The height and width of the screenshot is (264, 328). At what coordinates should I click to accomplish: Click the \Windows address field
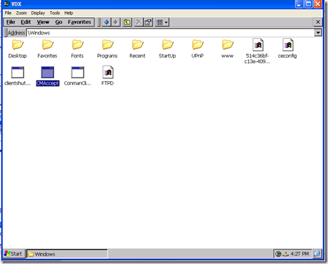click(x=170, y=33)
